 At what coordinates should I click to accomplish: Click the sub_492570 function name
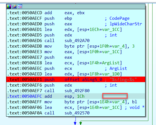77,113
